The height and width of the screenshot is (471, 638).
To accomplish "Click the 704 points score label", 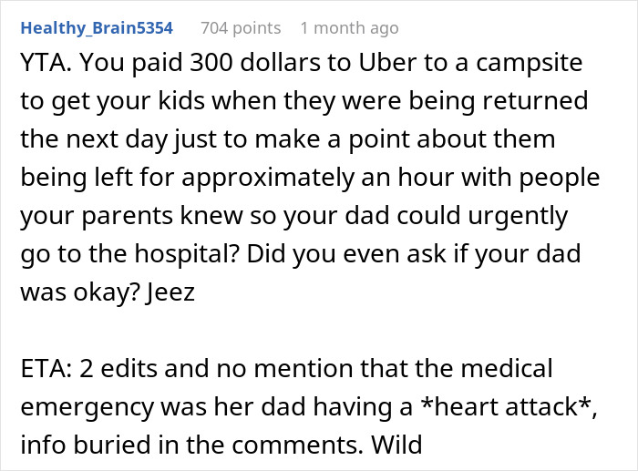I will point(241,28).
